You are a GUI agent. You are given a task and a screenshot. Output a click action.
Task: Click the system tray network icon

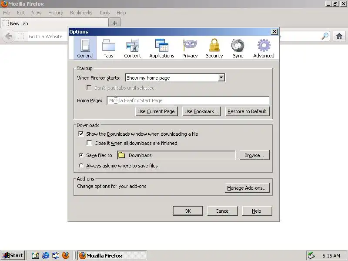coord(311,255)
